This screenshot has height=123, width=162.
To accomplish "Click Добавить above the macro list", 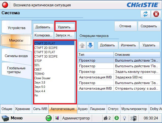I will point(43,27).
